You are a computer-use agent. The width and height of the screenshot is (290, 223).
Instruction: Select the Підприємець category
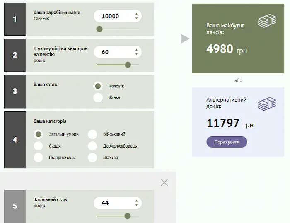[x=38, y=158]
